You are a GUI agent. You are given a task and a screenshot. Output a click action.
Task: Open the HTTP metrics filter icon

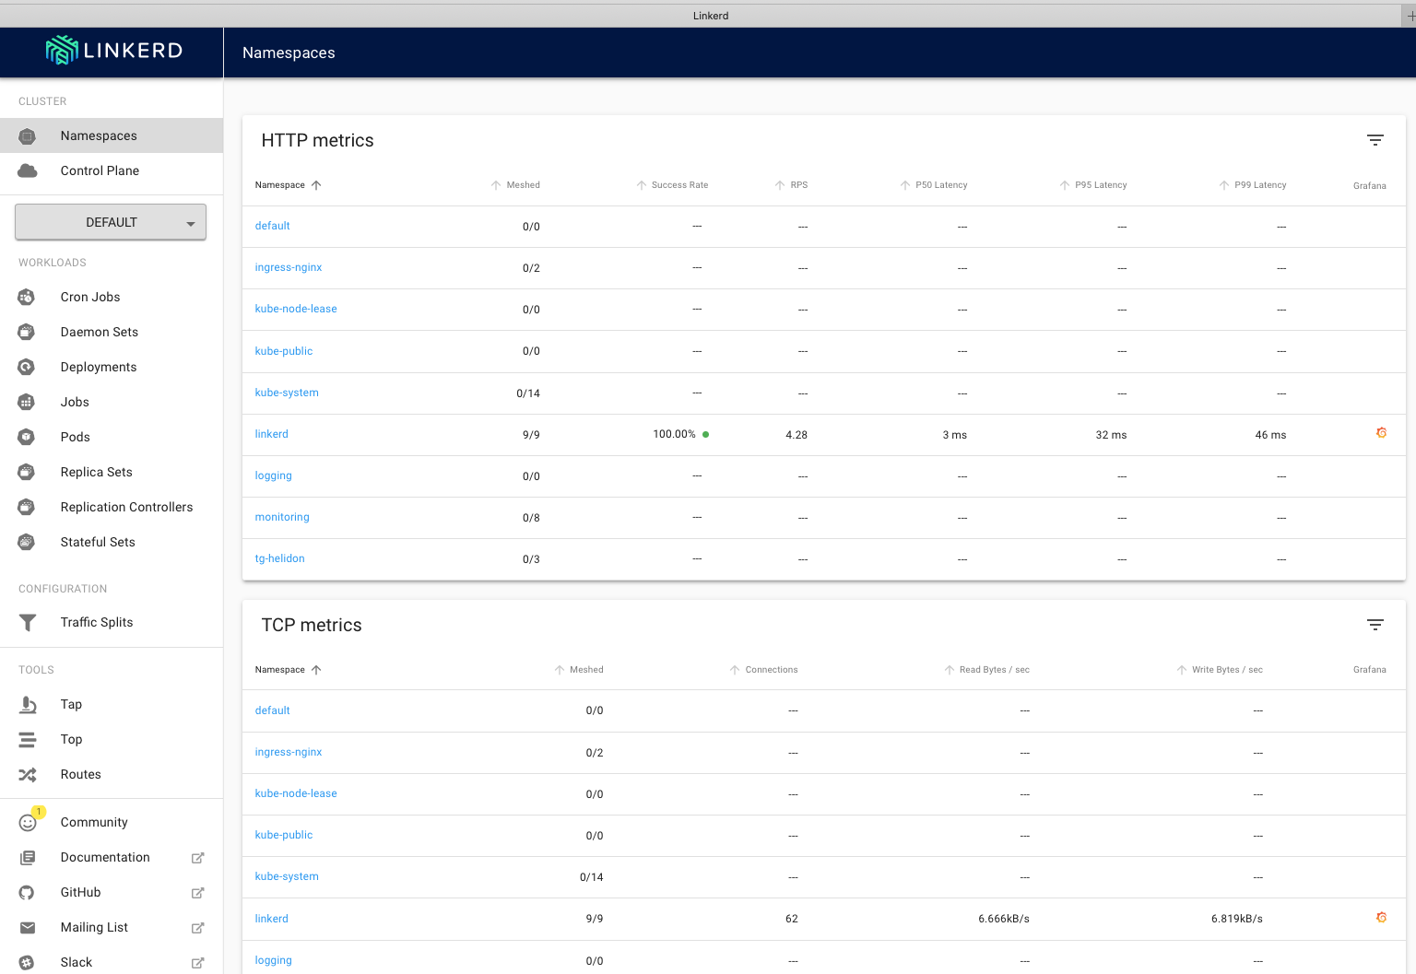coord(1375,140)
